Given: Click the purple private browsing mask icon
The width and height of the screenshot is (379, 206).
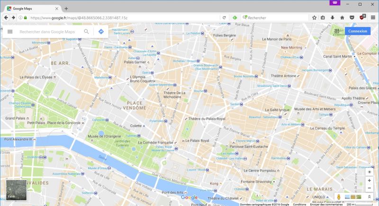Looking at the screenshot, I should pos(335,3).
